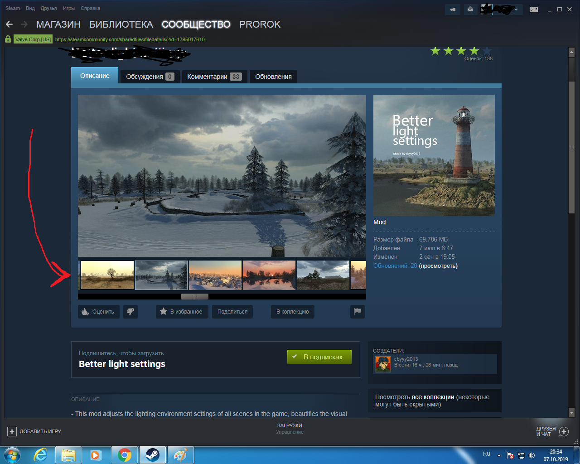Switch to the Обсуждения tab
The width and height of the screenshot is (580, 464).
(x=150, y=77)
